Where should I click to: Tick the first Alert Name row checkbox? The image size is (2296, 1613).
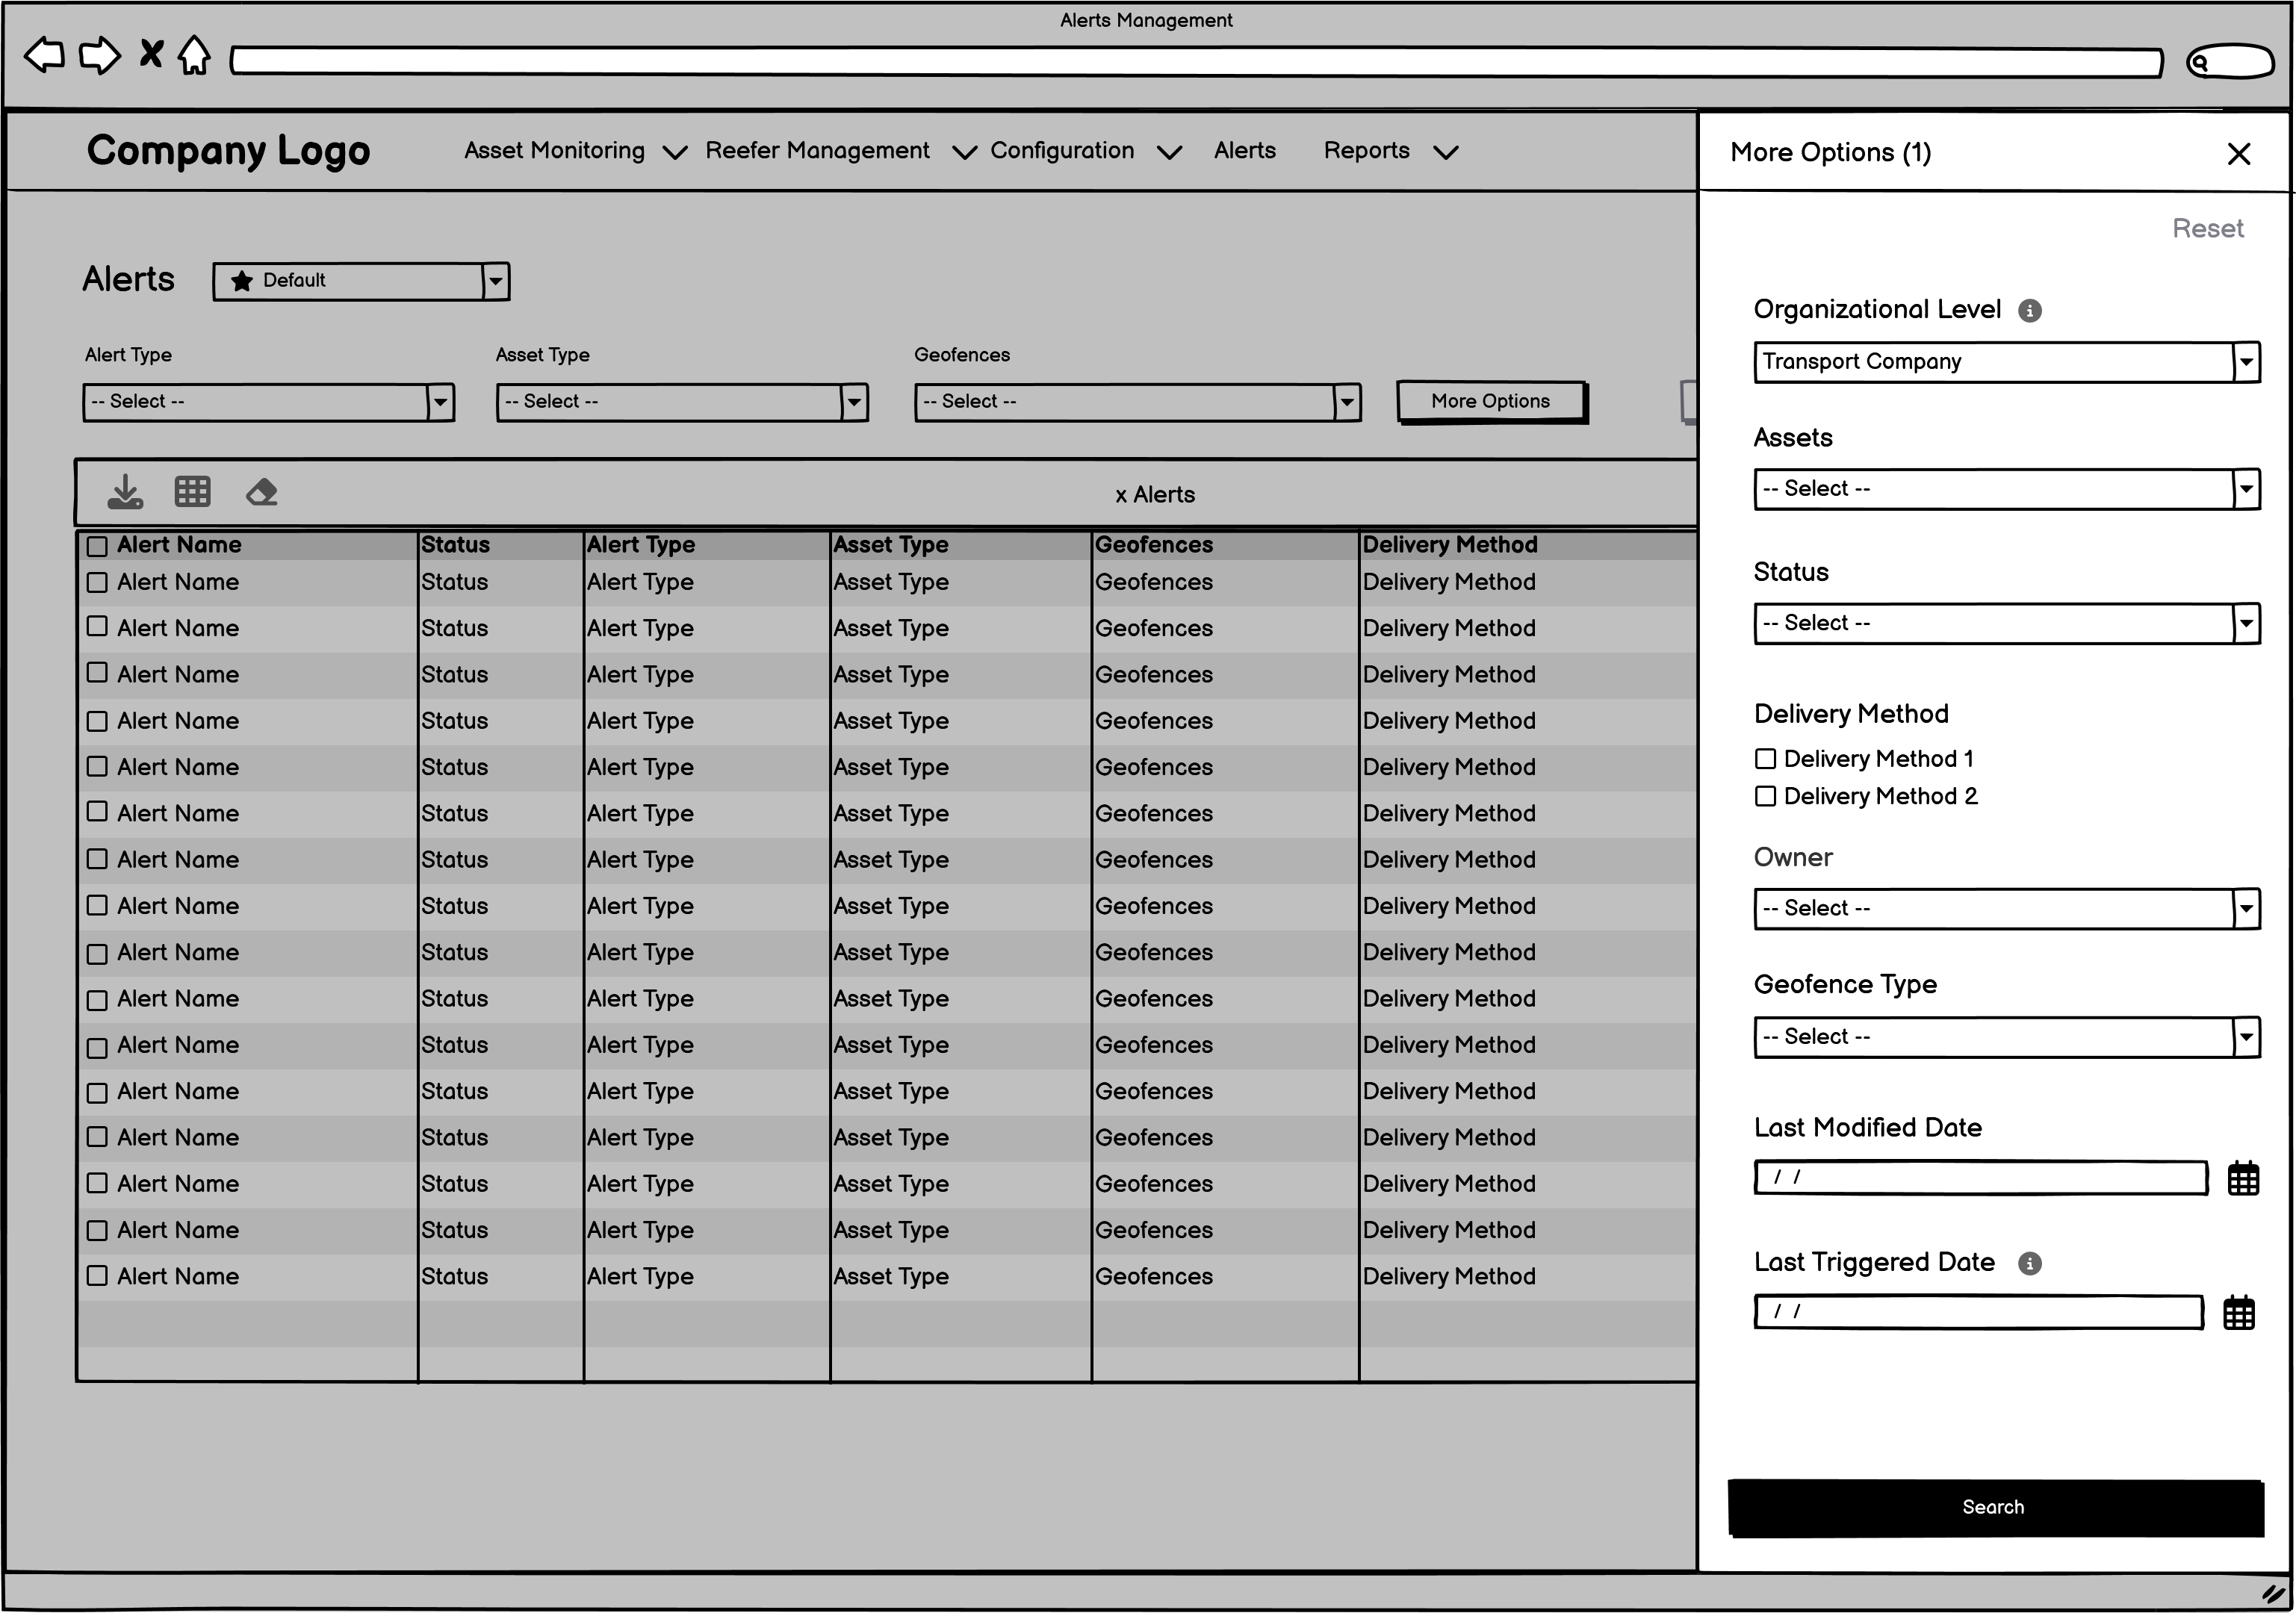click(97, 582)
